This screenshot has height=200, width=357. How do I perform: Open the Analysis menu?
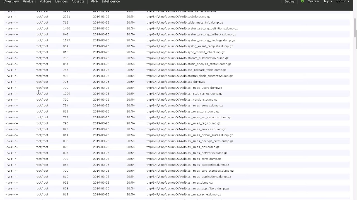coord(29,1)
